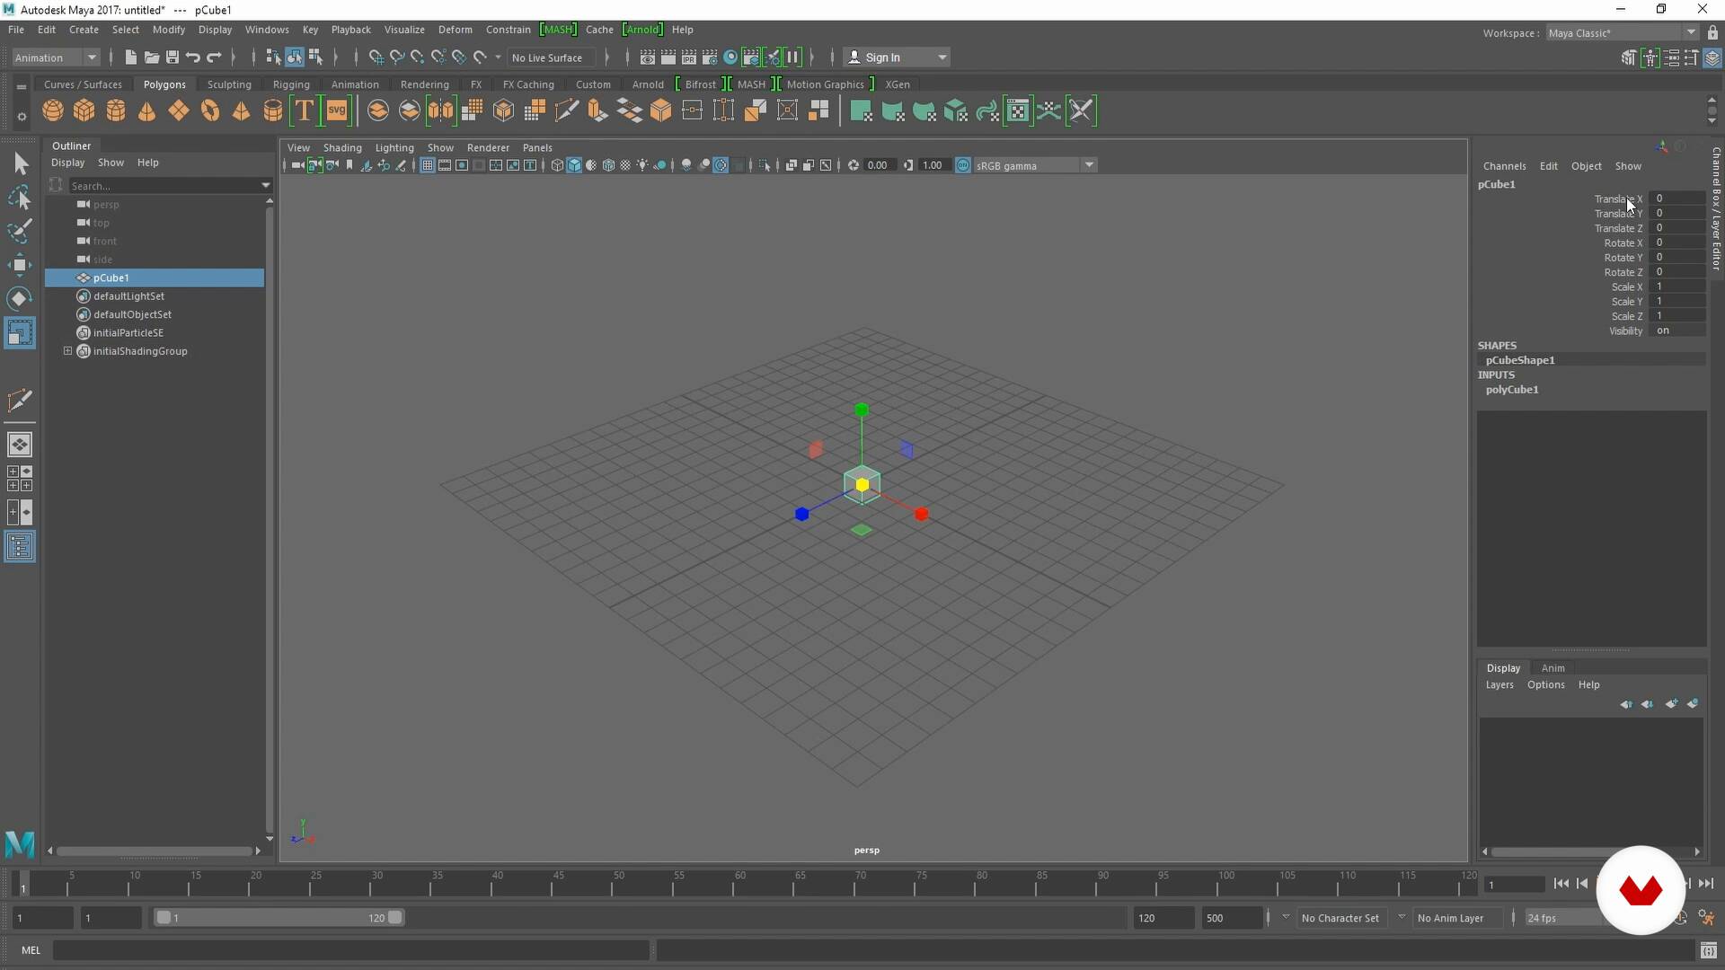Toggle the Pause Viewport icon in status line
Viewport: 1725px width, 970px height.
pyautogui.click(x=793, y=57)
